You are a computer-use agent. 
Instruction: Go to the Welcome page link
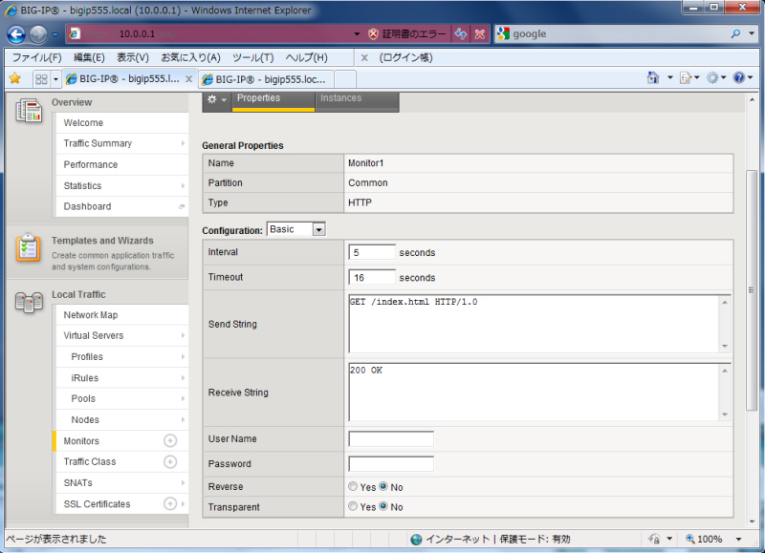83,122
